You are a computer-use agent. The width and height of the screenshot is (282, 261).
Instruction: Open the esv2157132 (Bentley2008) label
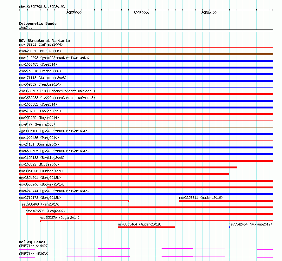point(42,158)
